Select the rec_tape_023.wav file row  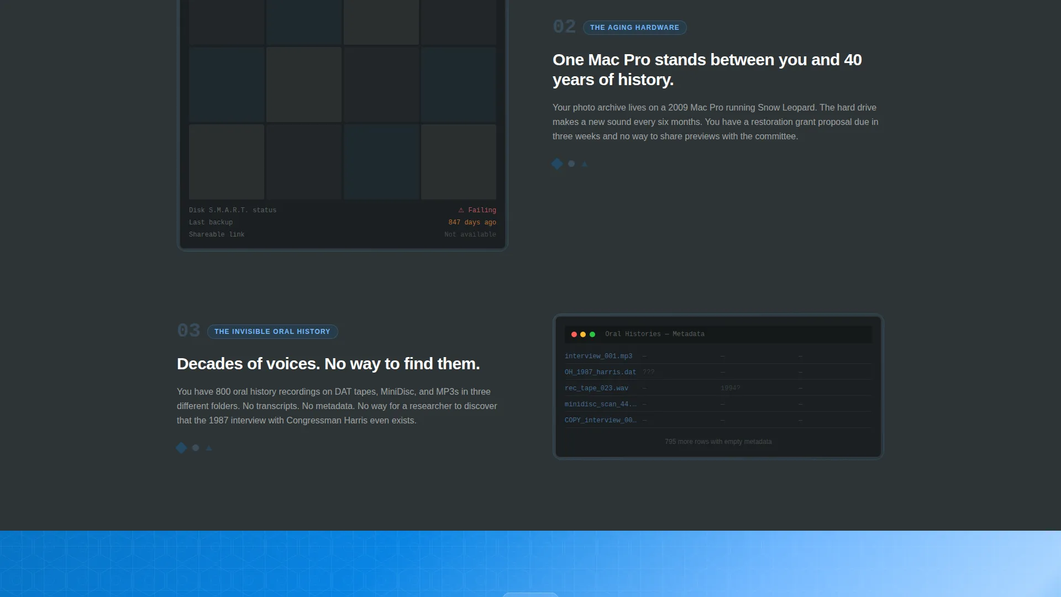pos(718,388)
